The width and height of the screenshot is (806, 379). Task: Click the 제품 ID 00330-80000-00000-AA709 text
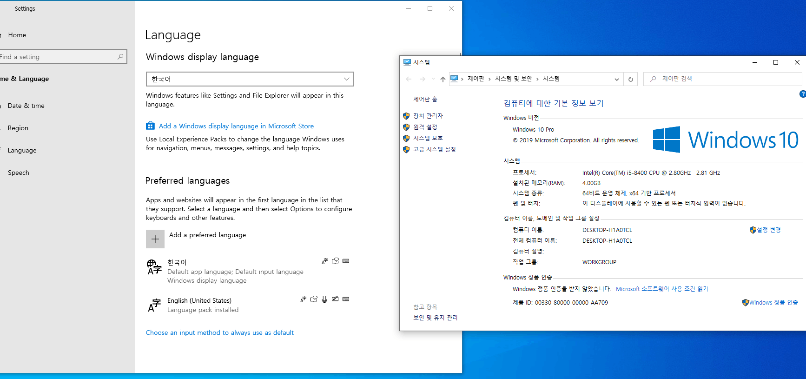click(x=560, y=302)
